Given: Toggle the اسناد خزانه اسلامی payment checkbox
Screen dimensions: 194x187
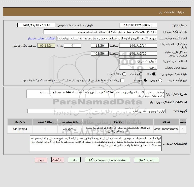Looking at the screenshot, I should pos(122,80).
